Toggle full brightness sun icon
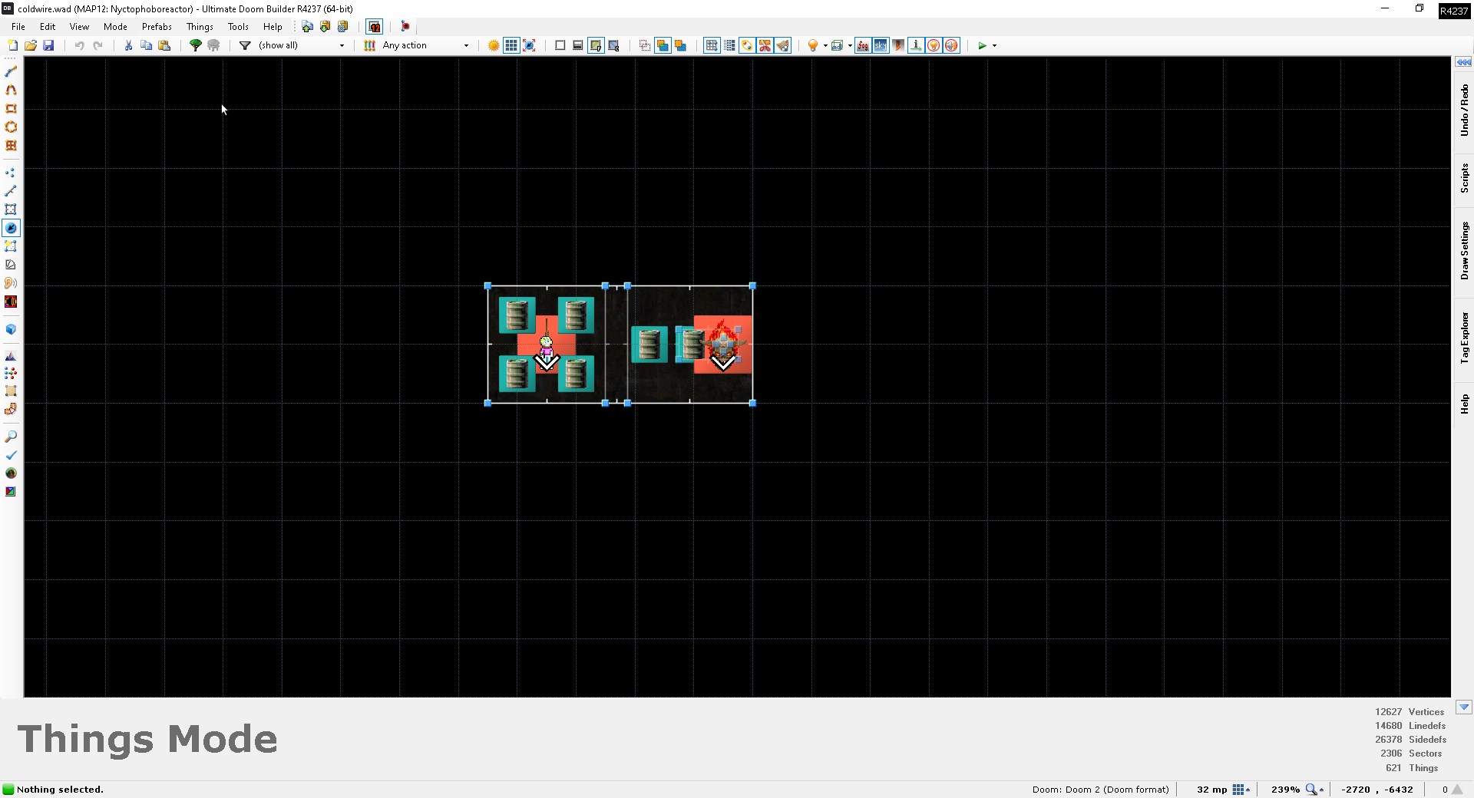The image size is (1474, 798). coord(494,45)
